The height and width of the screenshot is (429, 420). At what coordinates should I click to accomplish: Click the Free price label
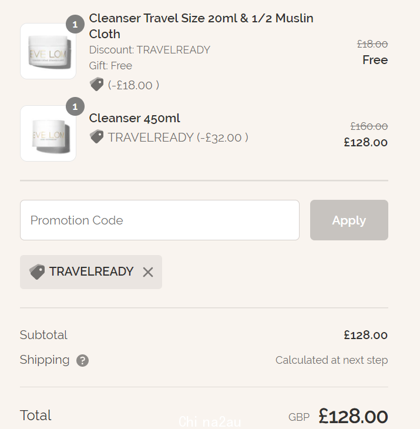[375, 60]
